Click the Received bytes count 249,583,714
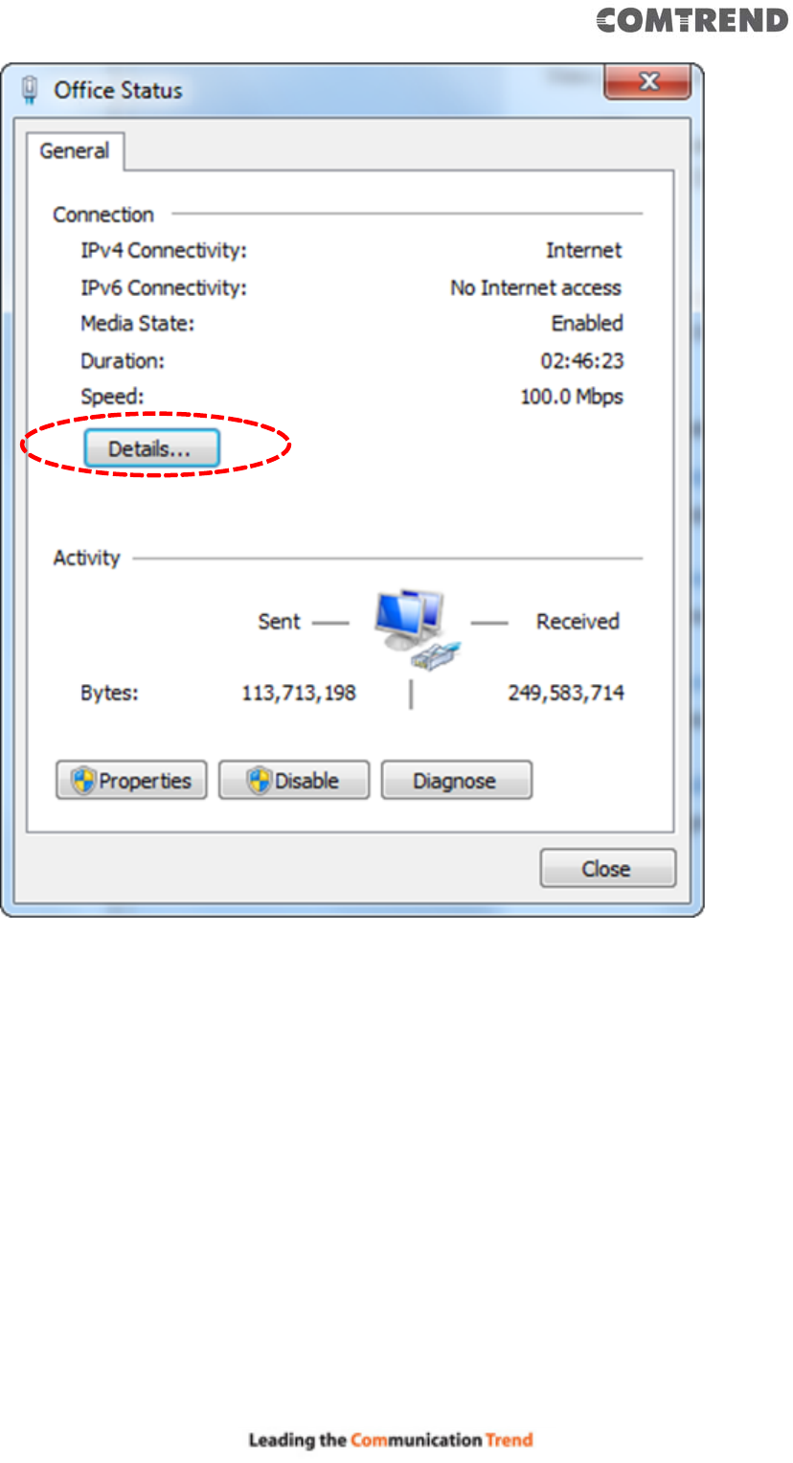Viewport: 793px width, 1463px height. click(x=566, y=694)
